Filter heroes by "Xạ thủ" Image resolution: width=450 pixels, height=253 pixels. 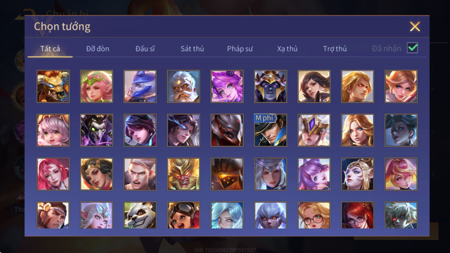287,49
